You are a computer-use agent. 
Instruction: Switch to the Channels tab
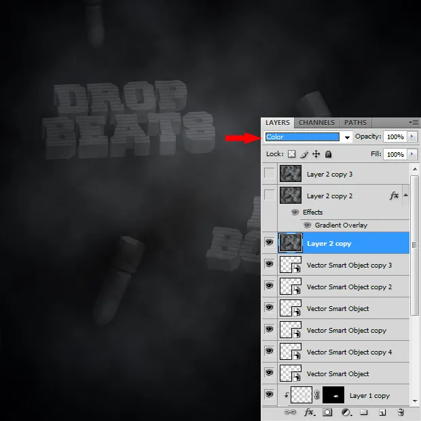tap(316, 123)
